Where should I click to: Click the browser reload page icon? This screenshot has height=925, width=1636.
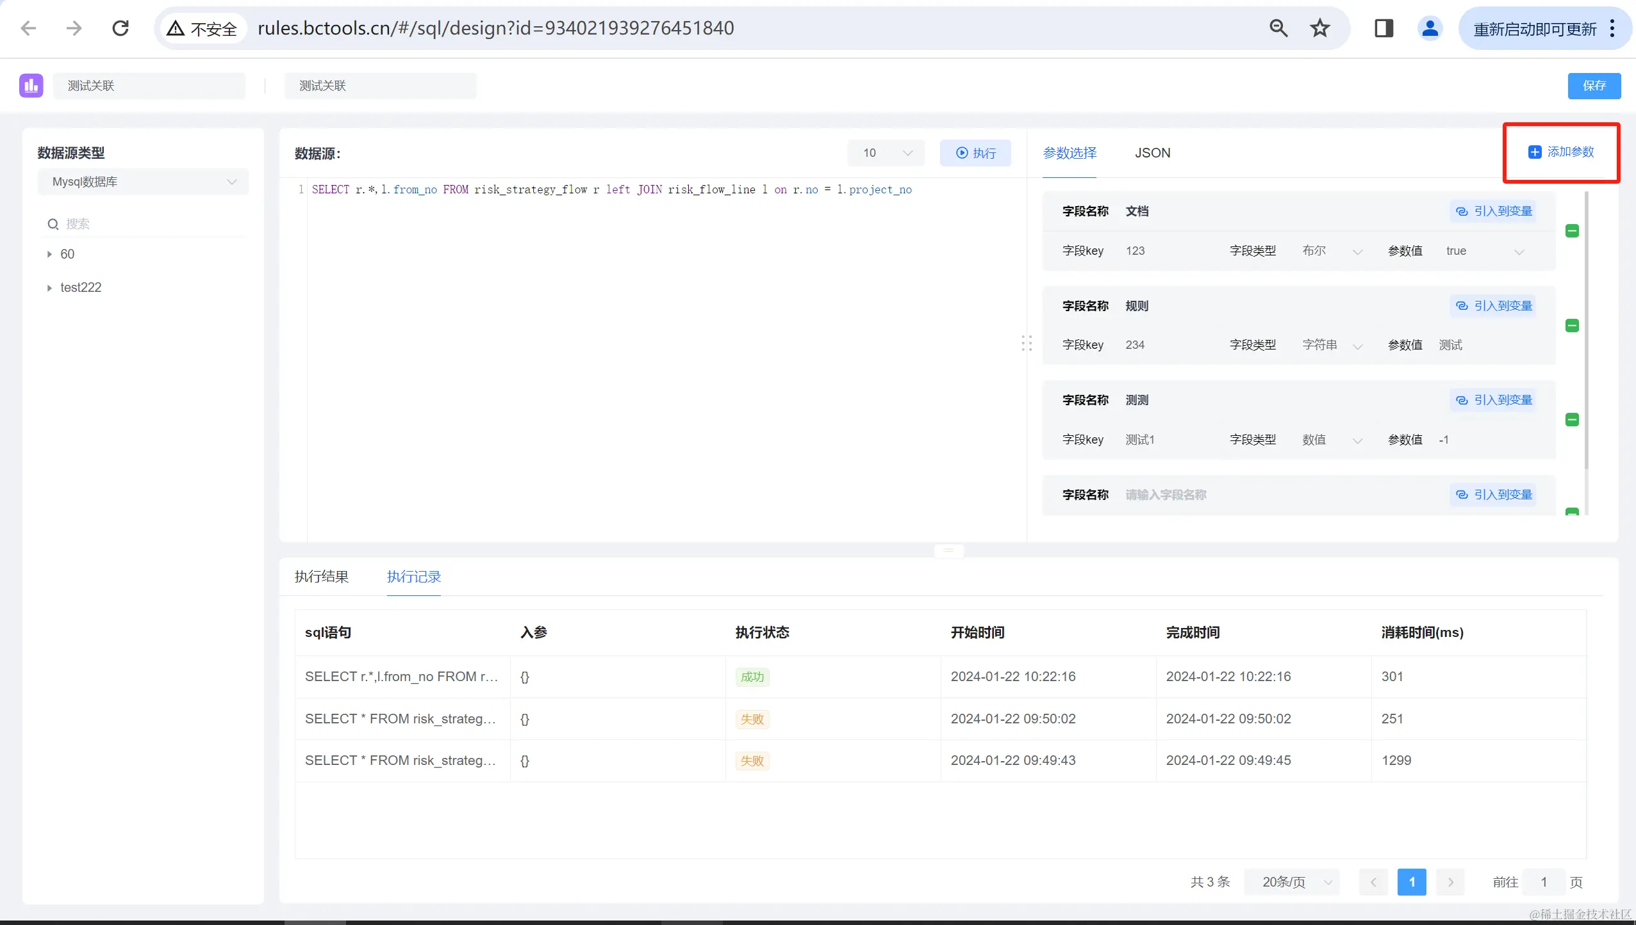click(120, 28)
